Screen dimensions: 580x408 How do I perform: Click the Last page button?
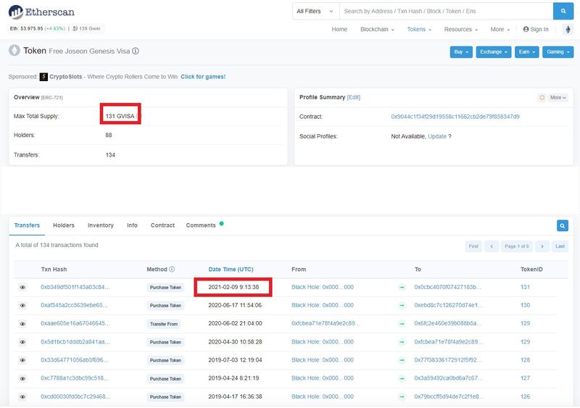tap(560, 246)
